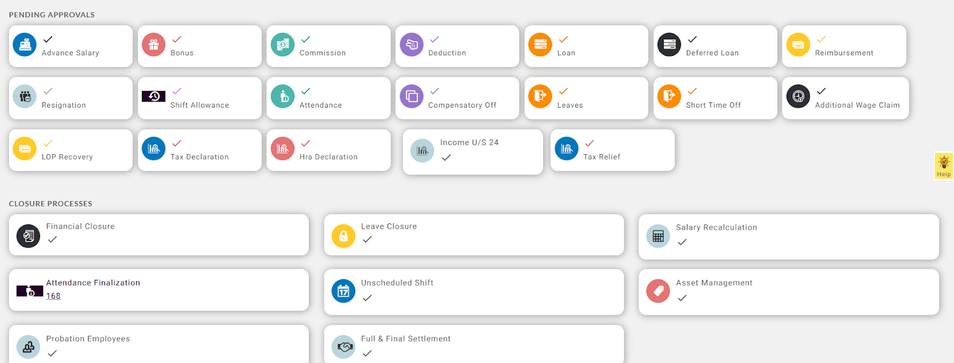954x363 pixels.
Task: Click the 168 count under Attendance Finalization
Action: (x=54, y=296)
